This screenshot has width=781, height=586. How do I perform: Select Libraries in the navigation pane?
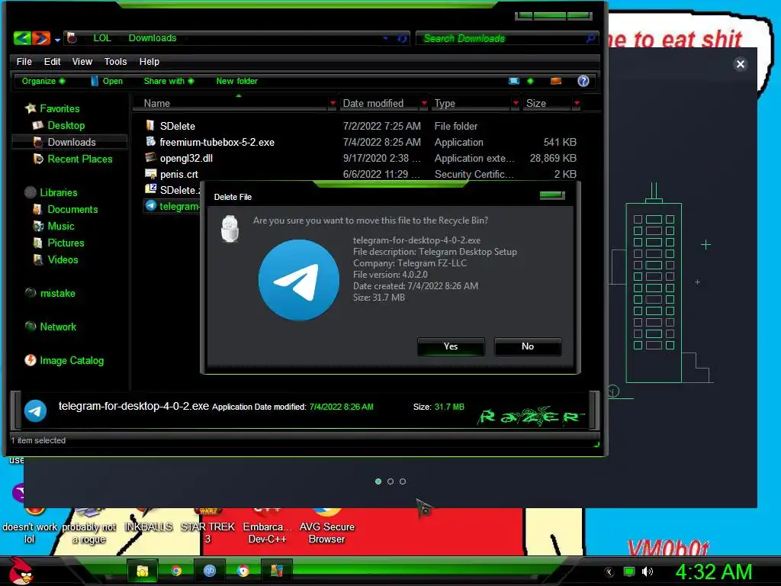(58, 192)
